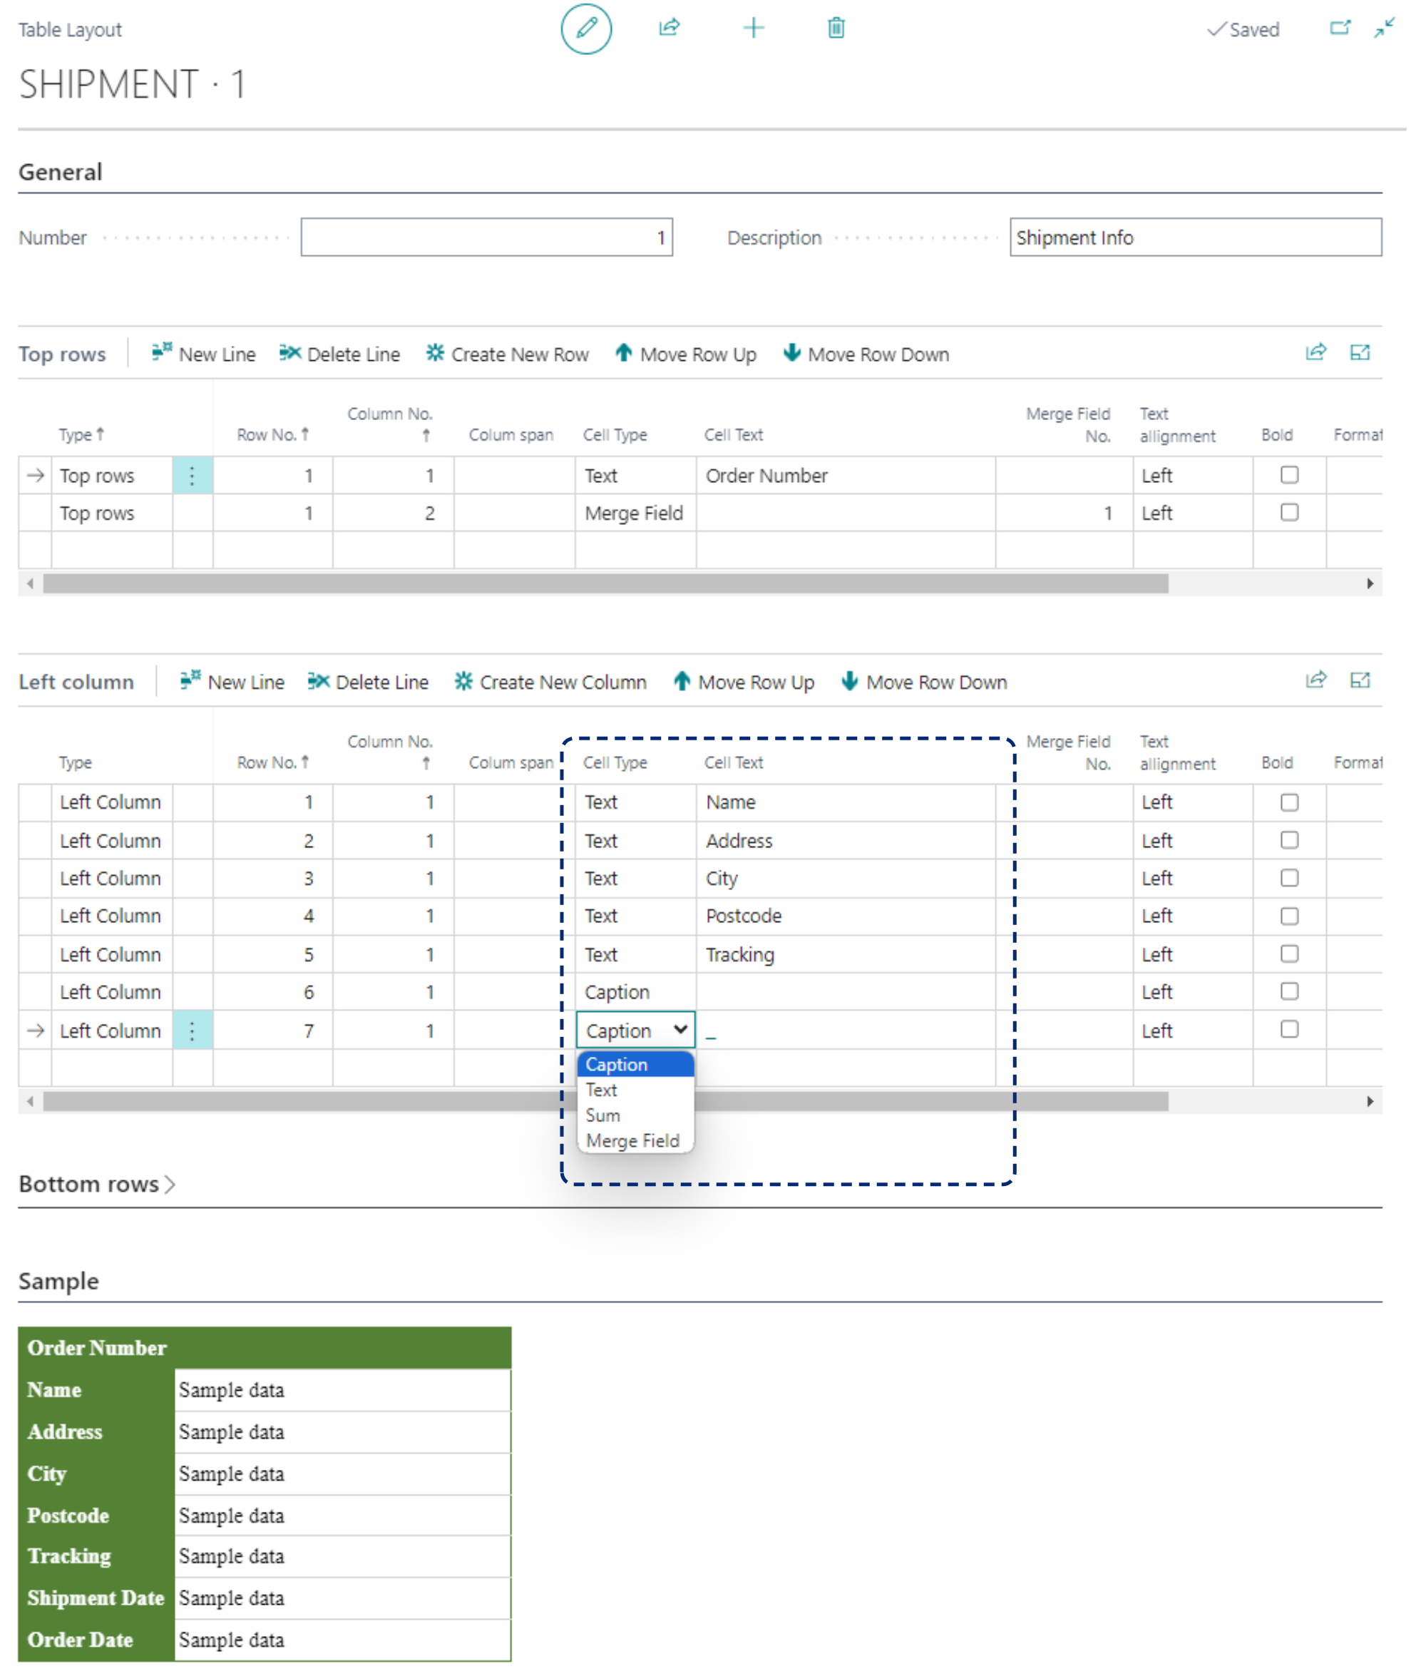1426x1676 pixels.
Task: Click the plus icon to create new
Action: 754,29
